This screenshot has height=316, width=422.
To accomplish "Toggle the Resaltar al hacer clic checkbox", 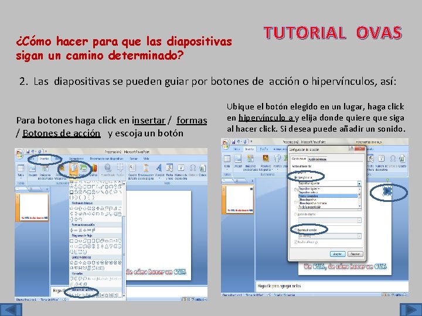I will point(295,242).
